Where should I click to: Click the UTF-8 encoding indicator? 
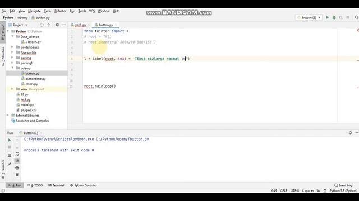coord(294,191)
